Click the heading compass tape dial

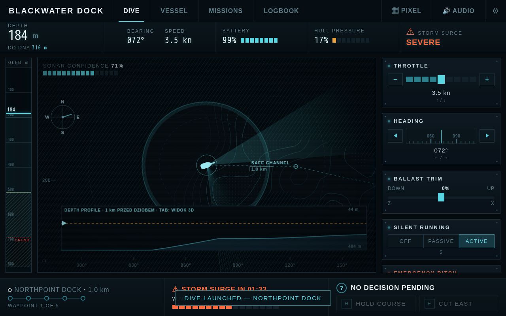(441, 136)
